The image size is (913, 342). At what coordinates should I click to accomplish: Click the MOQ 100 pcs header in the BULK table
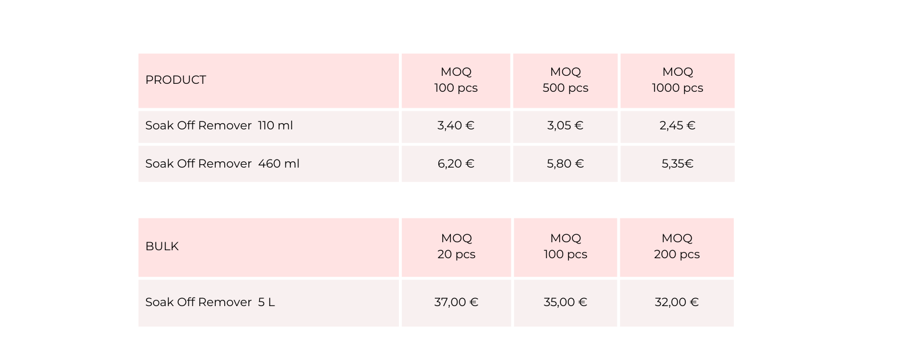tap(565, 247)
